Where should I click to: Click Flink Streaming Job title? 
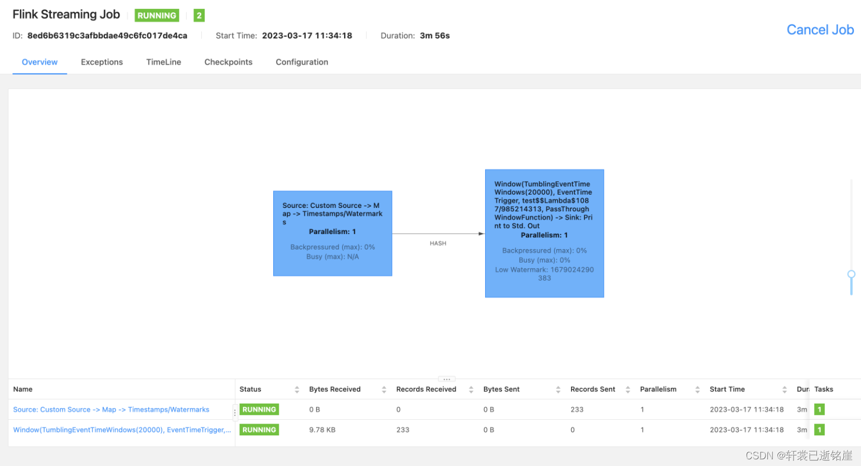click(66, 14)
